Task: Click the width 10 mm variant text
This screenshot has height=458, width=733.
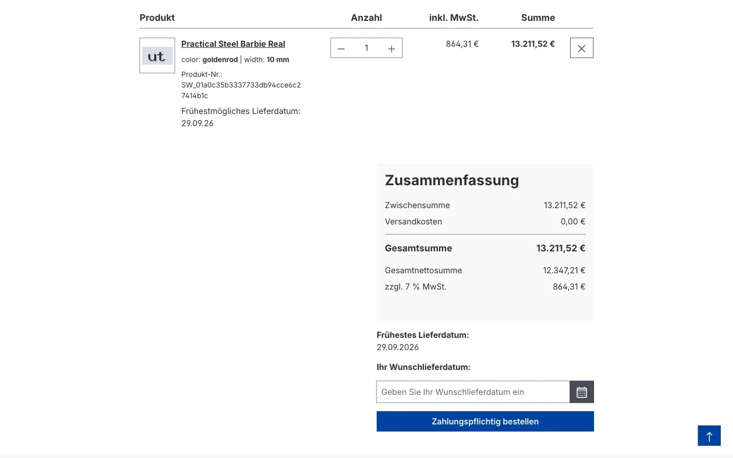Action: pyautogui.click(x=267, y=60)
